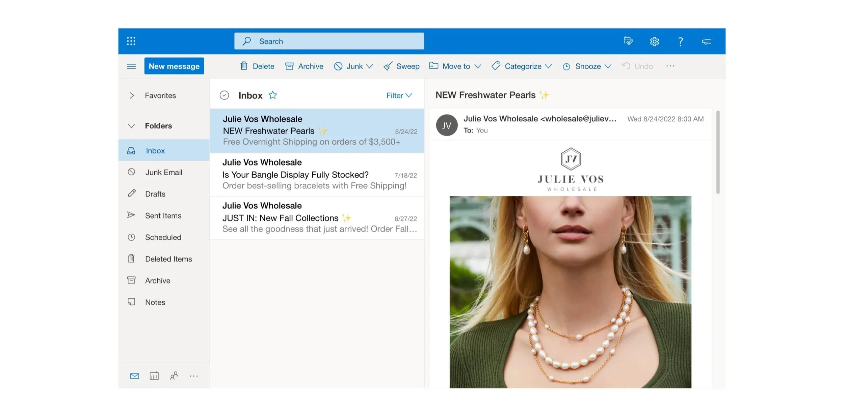Open the Deleted Items folder
Image resolution: width=844 pixels, height=417 pixels.
coord(164,259)
